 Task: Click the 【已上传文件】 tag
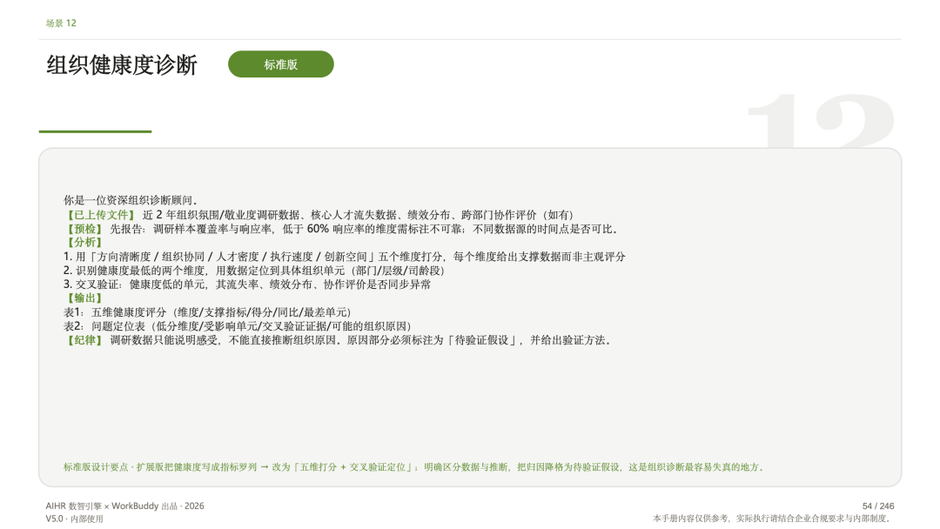tap(100, 215)
